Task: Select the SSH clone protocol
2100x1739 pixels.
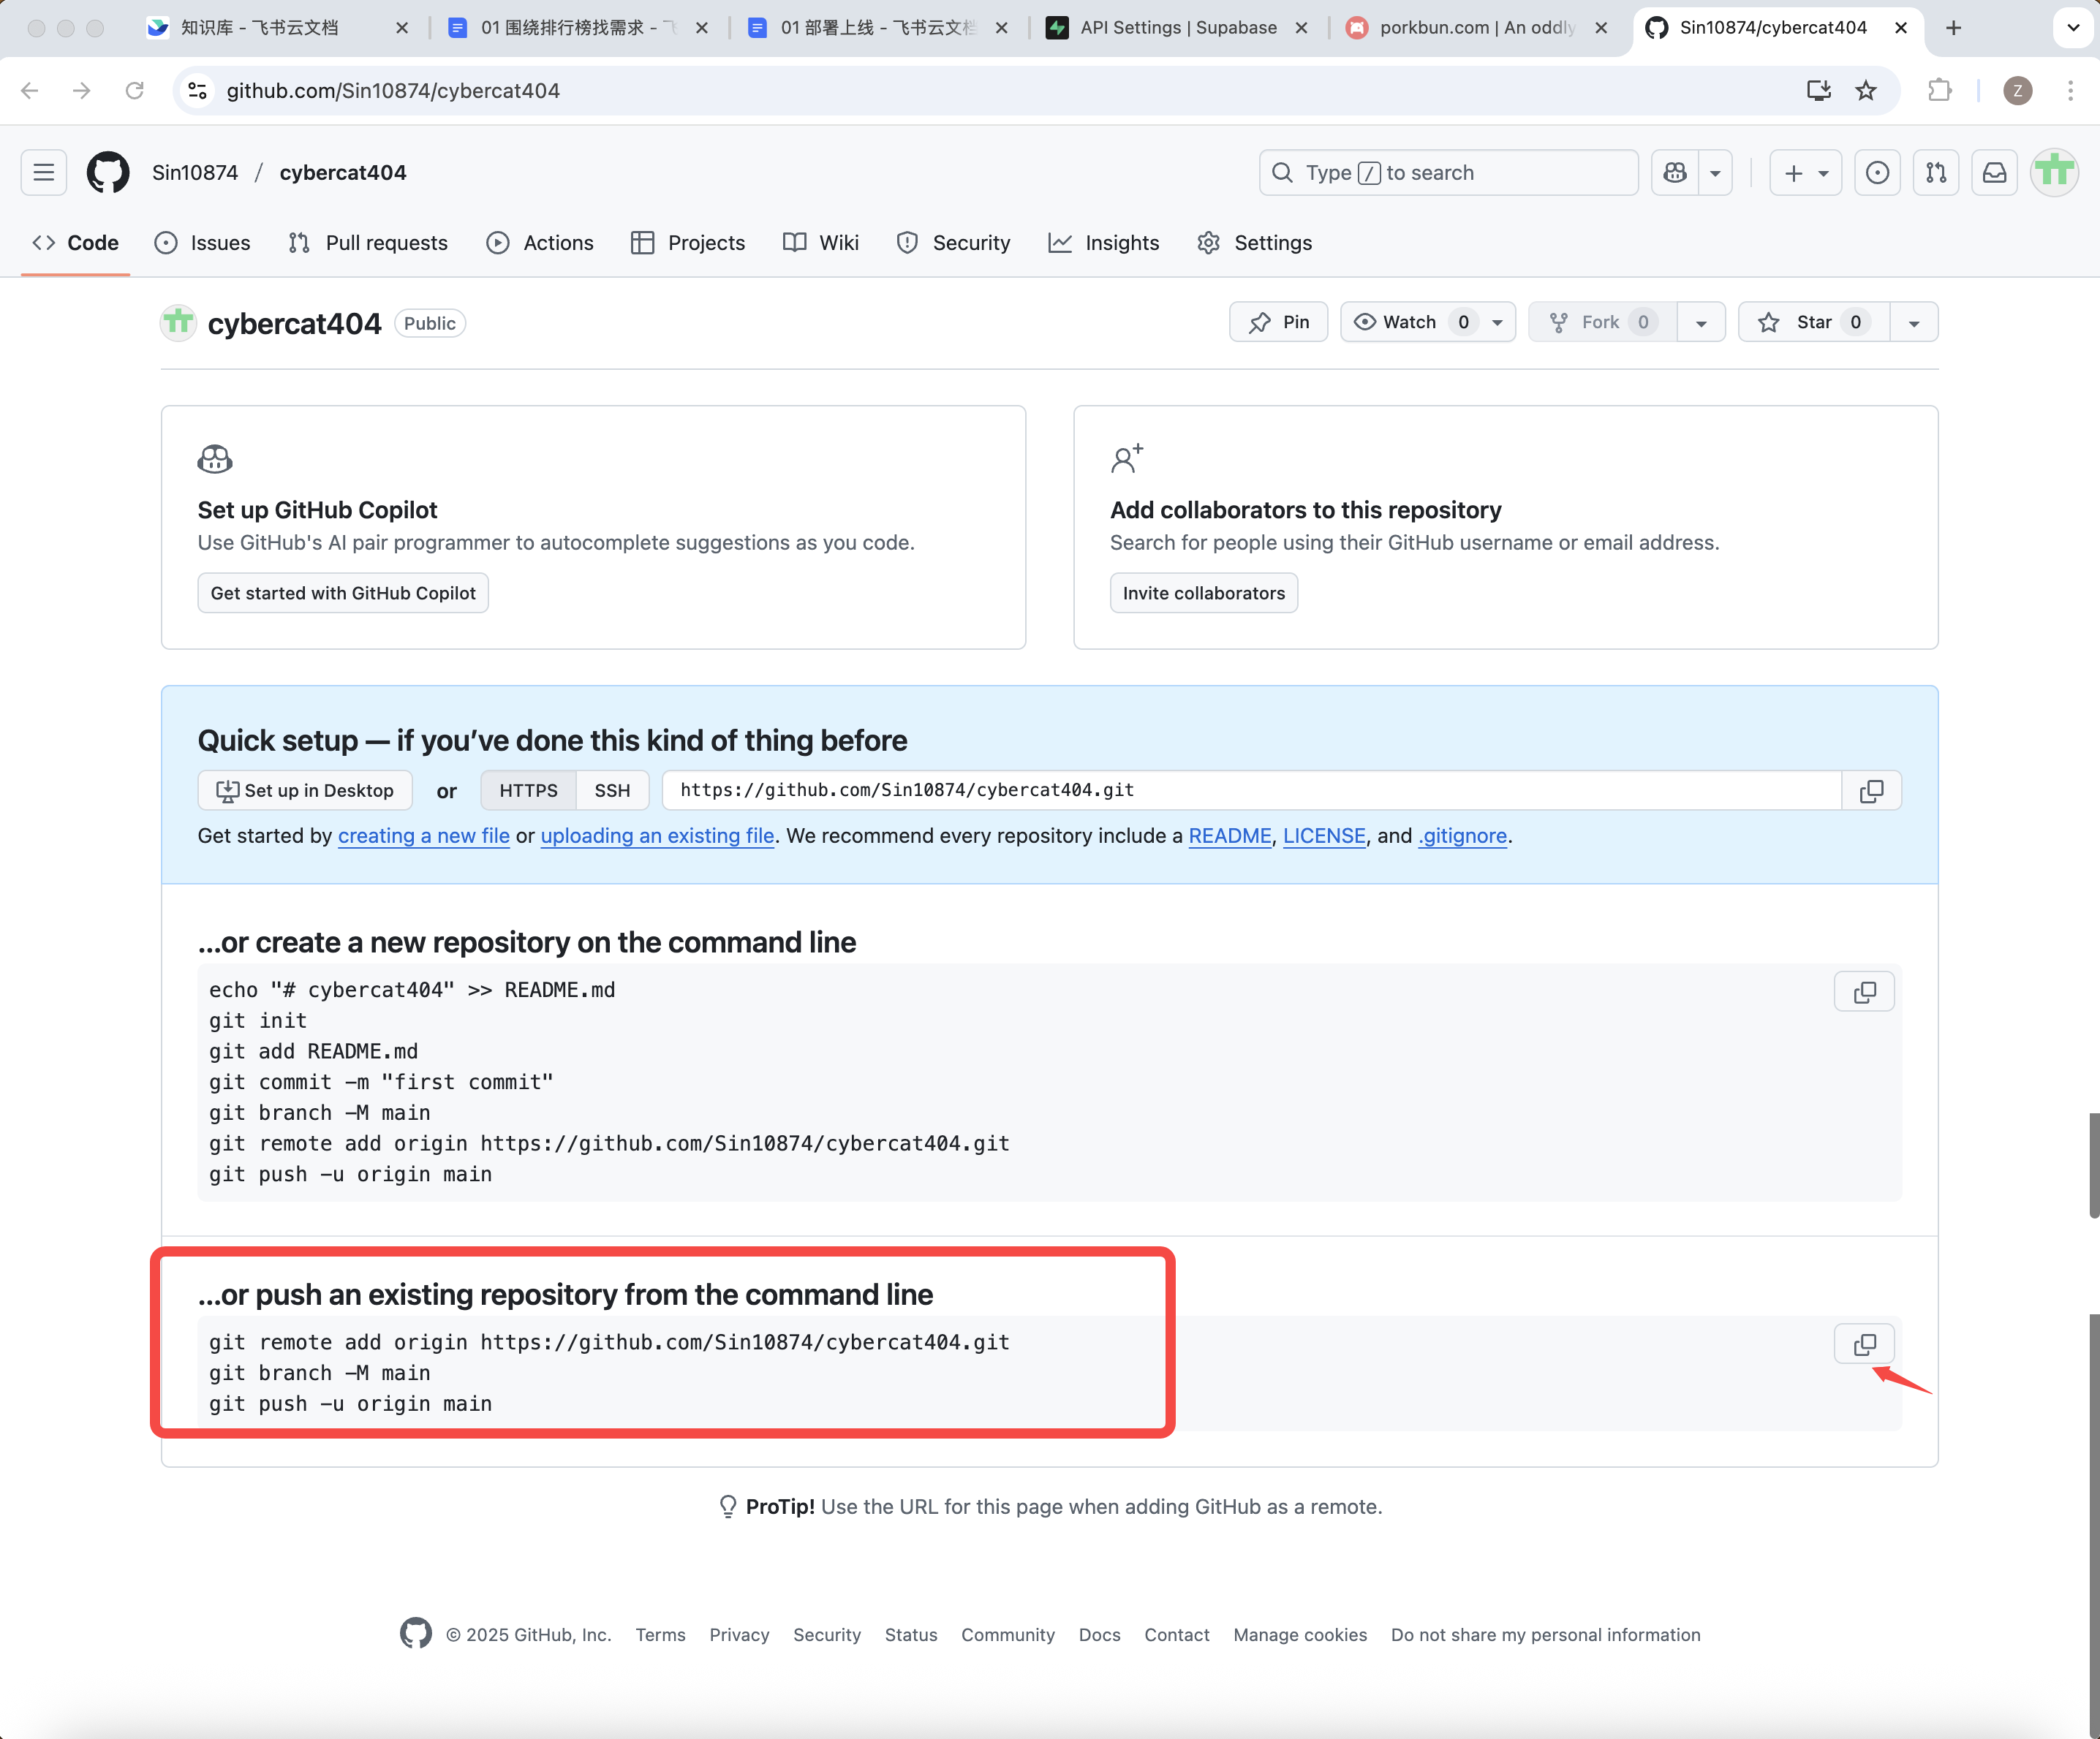Action: [x=612, y=790]
